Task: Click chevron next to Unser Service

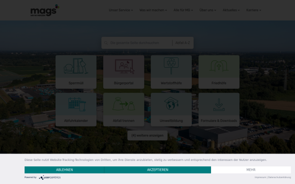Action: 132,10
